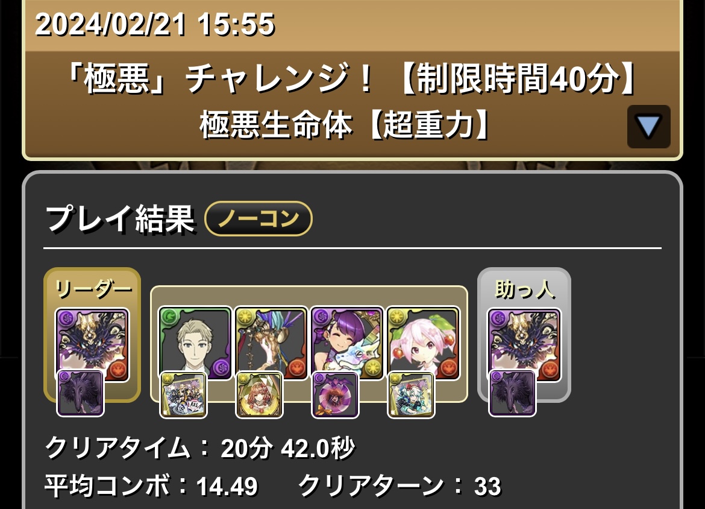This screenshot has width=705, height=509.
Task: Select the pink-haired cherry girl monster icon
Action: coord(423,343)
